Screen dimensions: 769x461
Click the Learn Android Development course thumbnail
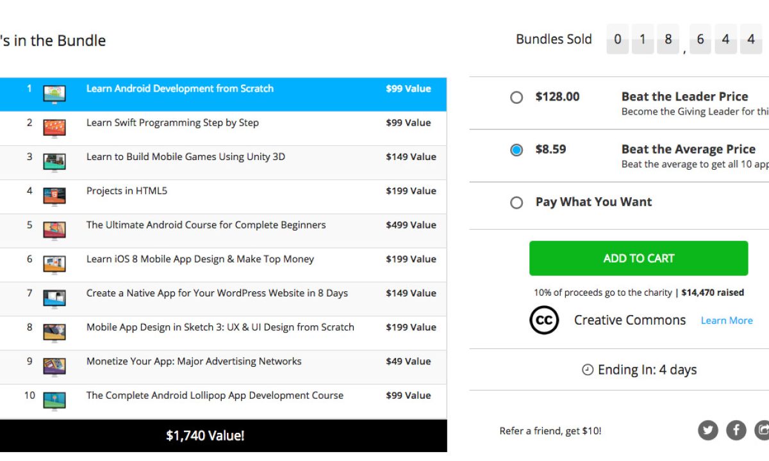tap(54, 93)
